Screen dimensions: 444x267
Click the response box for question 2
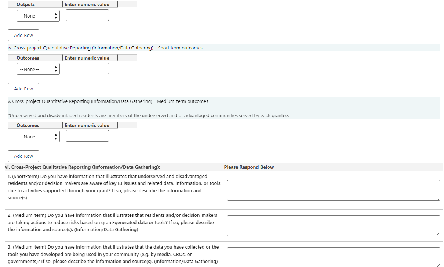tap(333, 226)
